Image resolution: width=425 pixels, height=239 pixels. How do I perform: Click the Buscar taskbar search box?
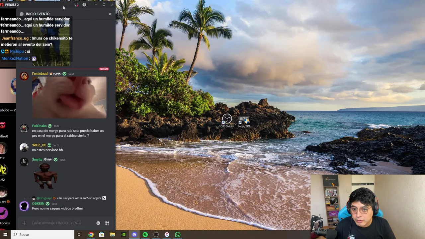(42, 235)
